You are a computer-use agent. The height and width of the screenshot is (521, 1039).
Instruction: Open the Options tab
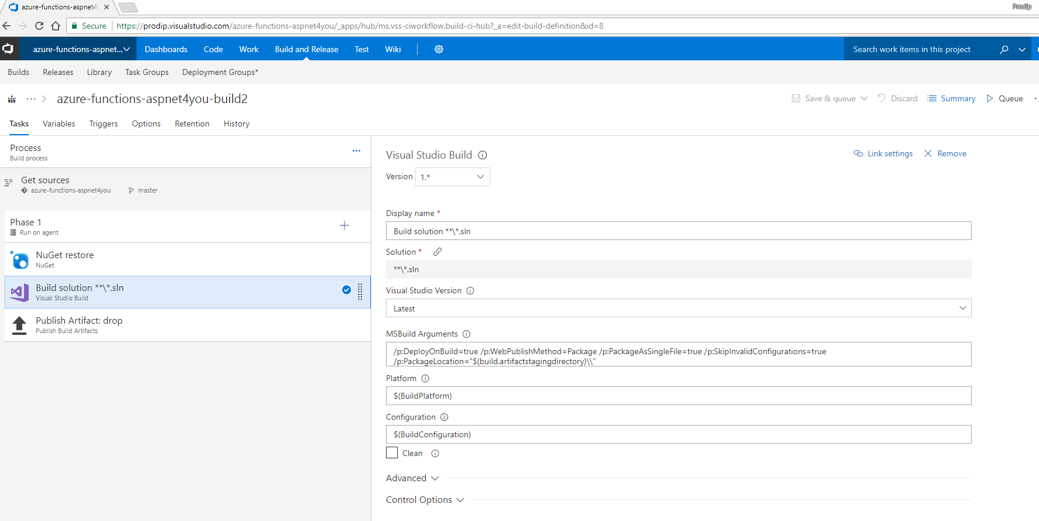[146, 124]
